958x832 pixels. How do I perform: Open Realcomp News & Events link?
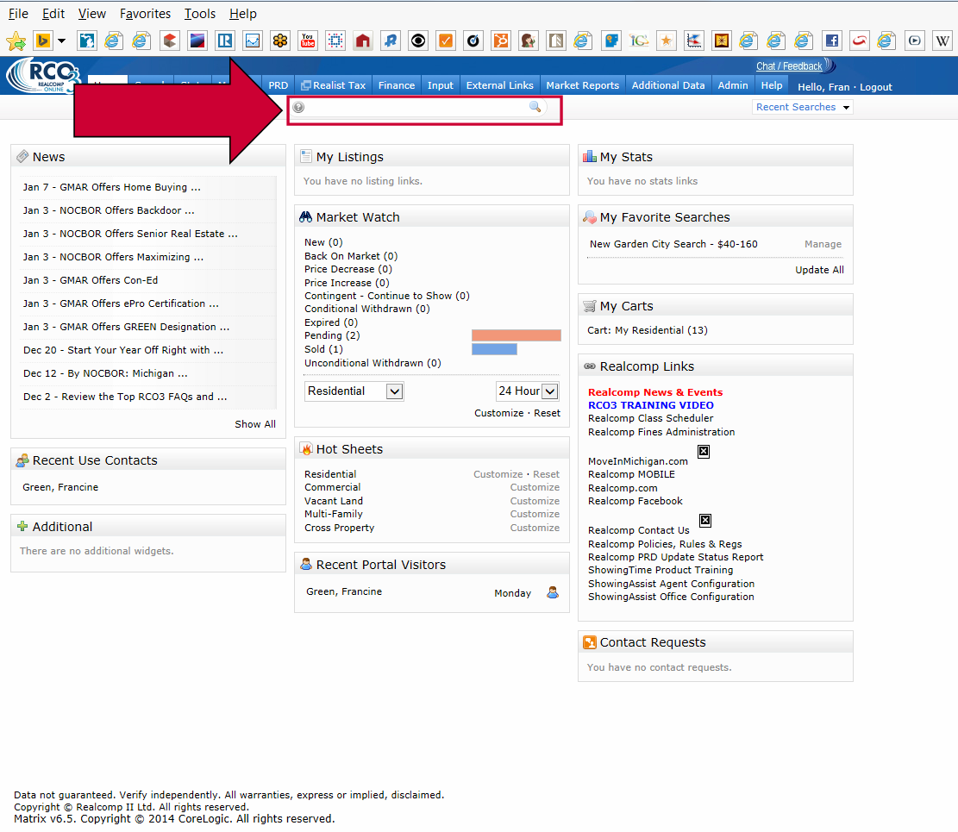coord(655,392)
